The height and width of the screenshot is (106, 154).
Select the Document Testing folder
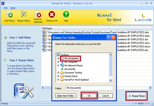[73, 73]
